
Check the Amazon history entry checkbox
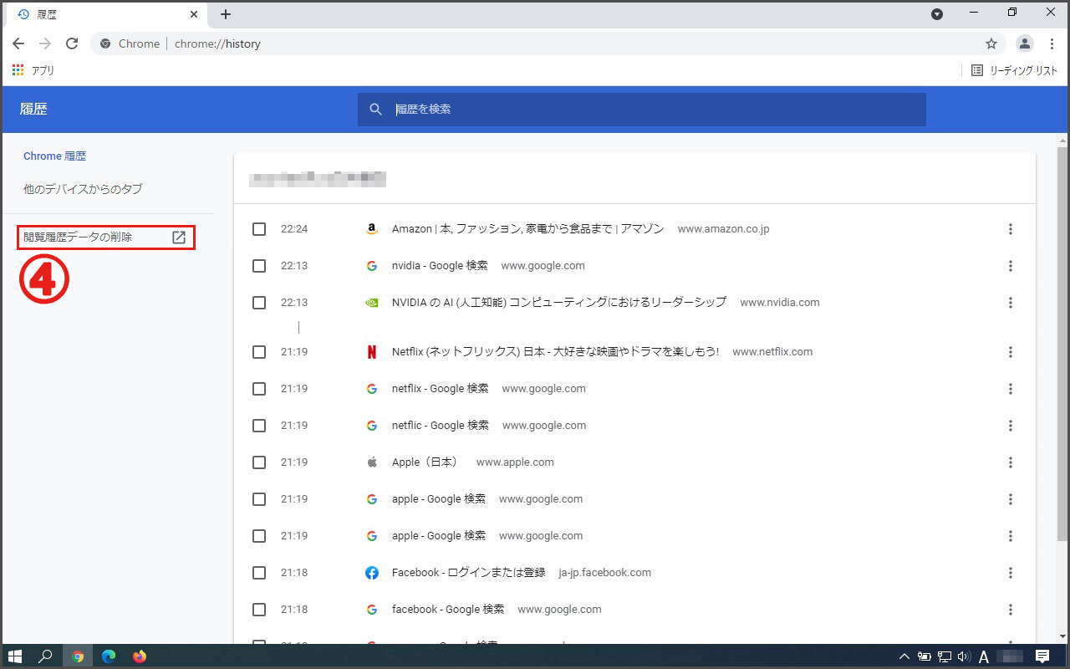click(259, 229)
